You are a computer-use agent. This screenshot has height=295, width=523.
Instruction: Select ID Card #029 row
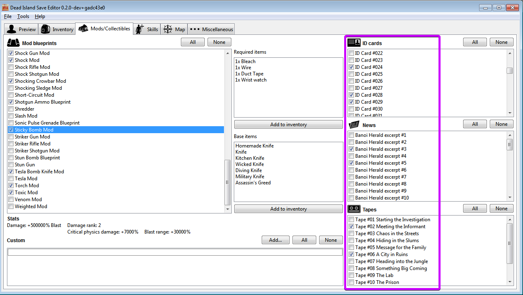pos(427,102)
